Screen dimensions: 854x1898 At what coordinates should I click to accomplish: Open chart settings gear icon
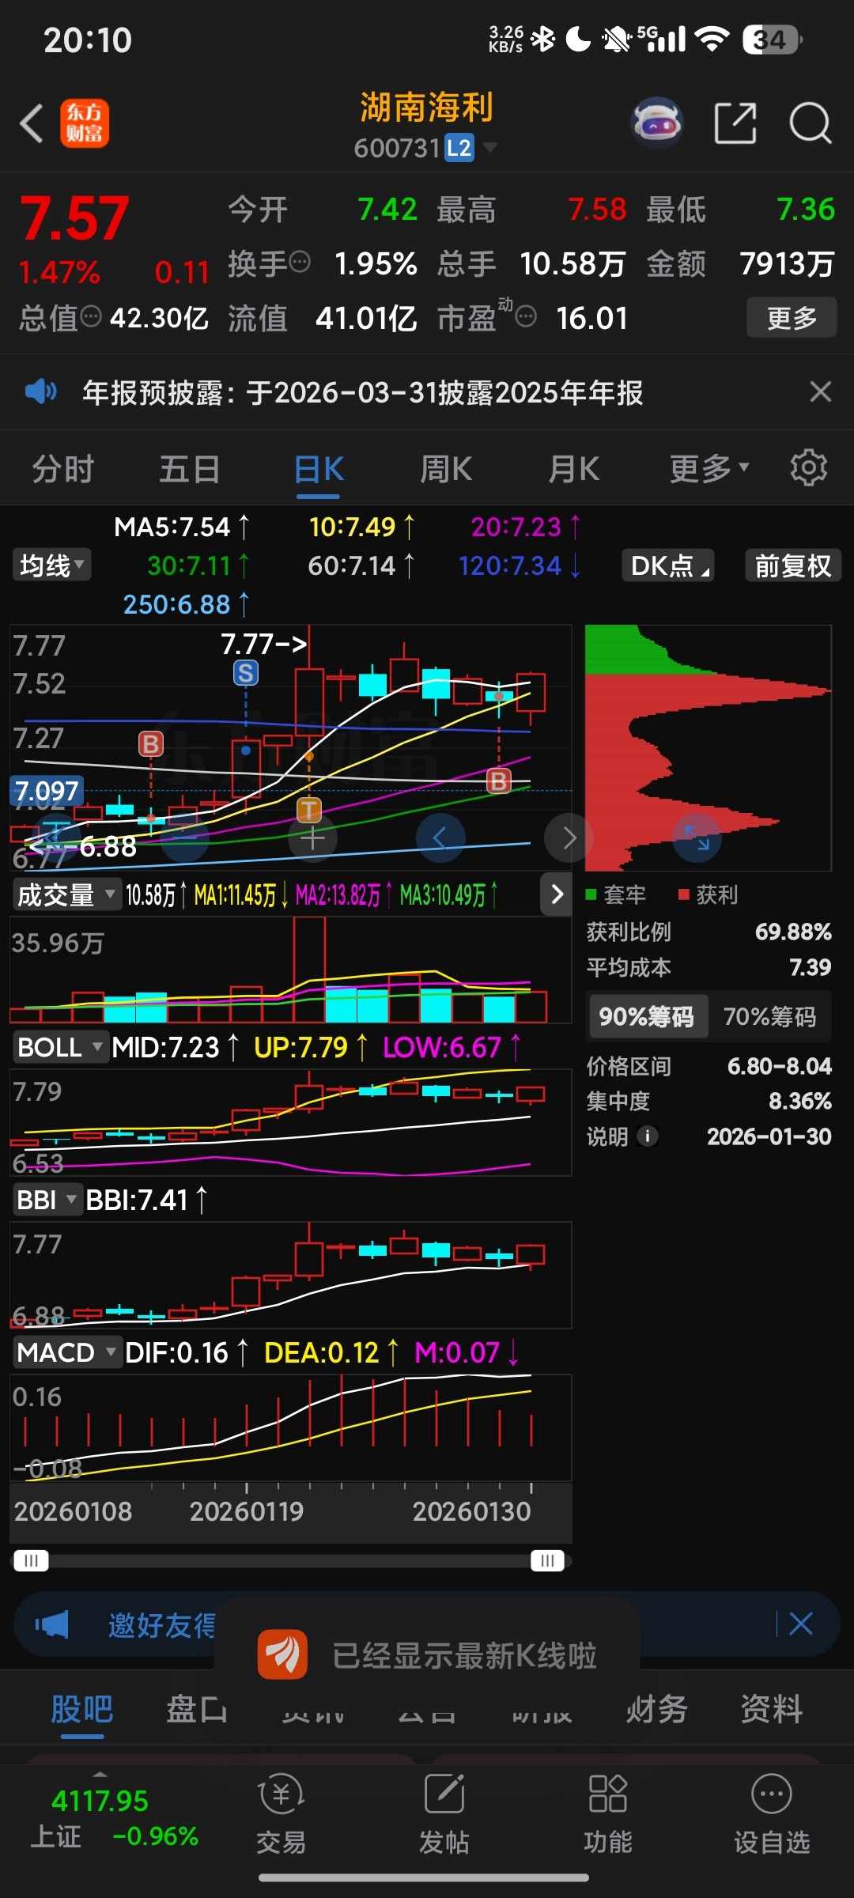[808, 468]
